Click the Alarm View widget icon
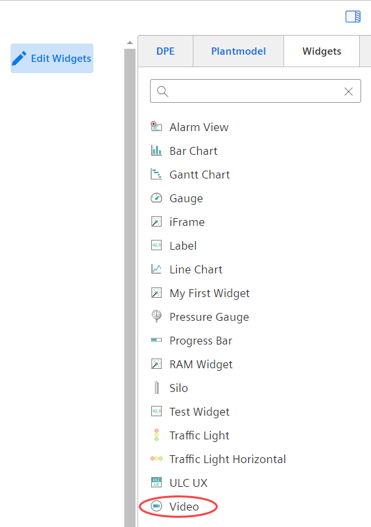This screenshot has width=371, height=527. coord(156,126)
